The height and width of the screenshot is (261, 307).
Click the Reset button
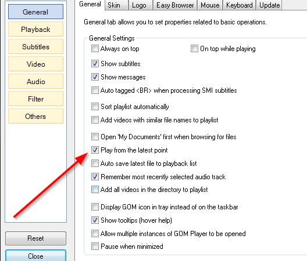pyautogui.click(x=35, y=238)
